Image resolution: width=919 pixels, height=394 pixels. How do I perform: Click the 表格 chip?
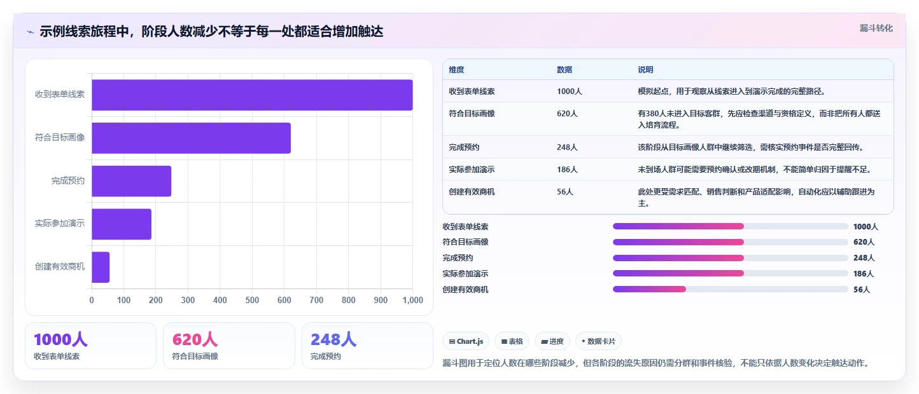coord(512,341)
